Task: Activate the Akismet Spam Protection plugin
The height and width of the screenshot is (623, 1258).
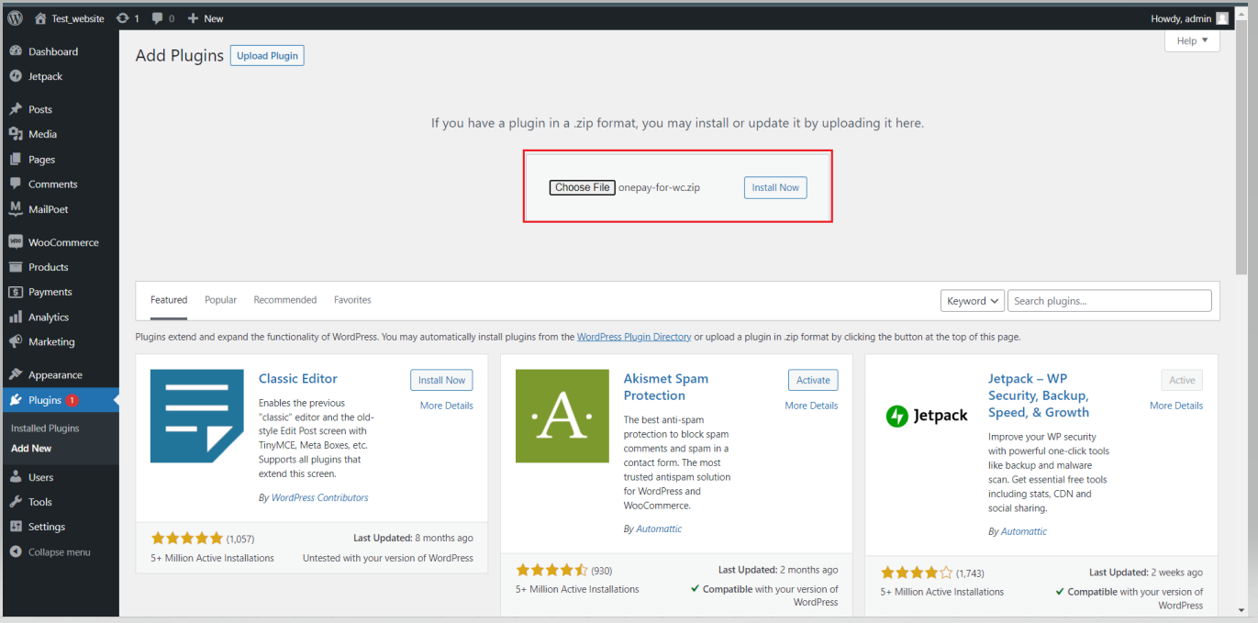Action: click(813, 380)
